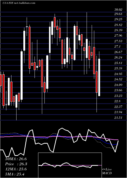This screenshot has width=127, height=178.
Task: Click the last white candlestick on the right
Action: (99, 77)
